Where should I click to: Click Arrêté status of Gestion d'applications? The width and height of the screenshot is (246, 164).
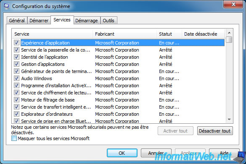pos(166,64)
